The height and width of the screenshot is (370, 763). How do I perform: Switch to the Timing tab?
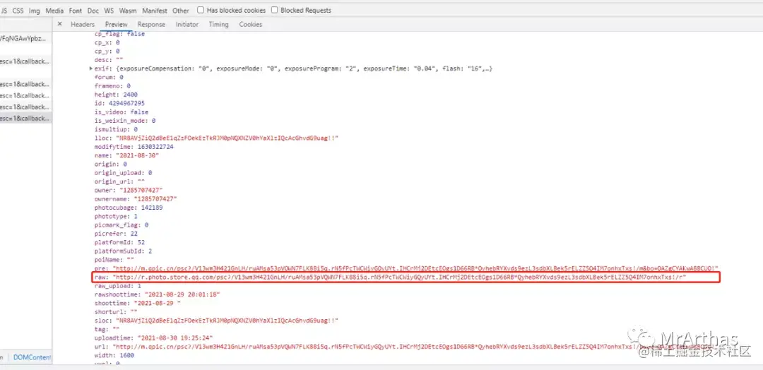(219, 24)
